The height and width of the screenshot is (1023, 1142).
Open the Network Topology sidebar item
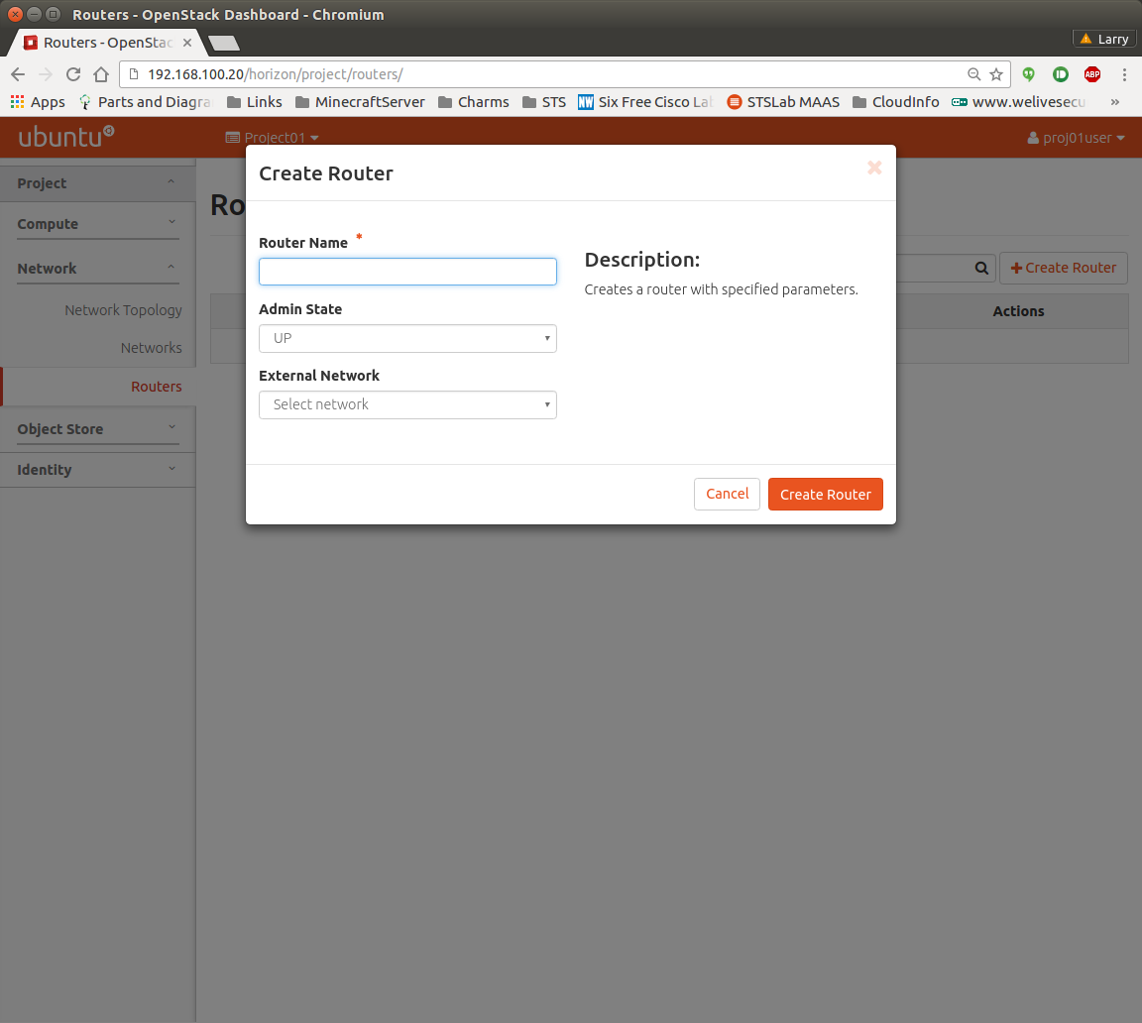(x=123, y=310)
